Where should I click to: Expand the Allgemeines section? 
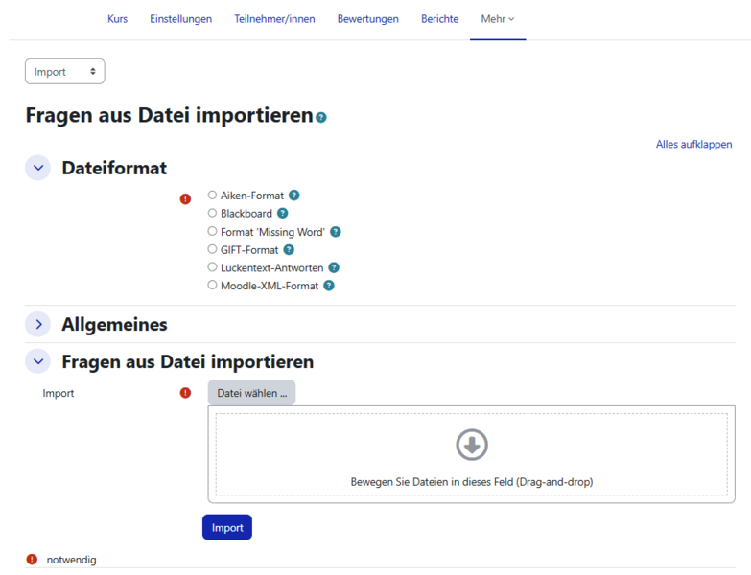38,325
